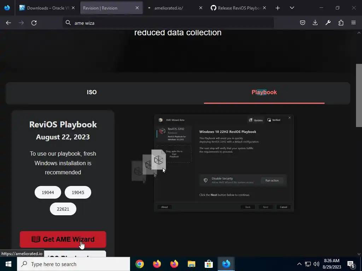The height and width of the screenshot is (271, 362).
Task: Click the August 22, 2023 date text
Action: tap(63, 137)
